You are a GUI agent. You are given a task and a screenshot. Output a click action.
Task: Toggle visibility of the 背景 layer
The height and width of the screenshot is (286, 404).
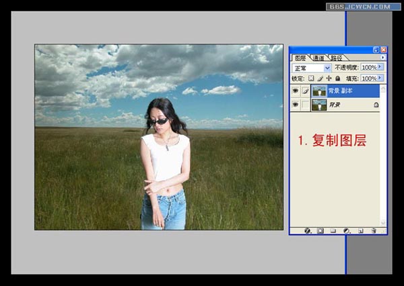296,105
